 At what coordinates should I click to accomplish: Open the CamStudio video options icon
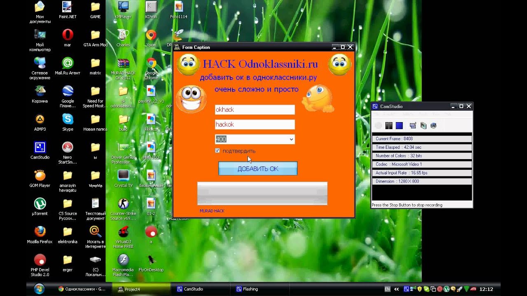click(423, 125)
